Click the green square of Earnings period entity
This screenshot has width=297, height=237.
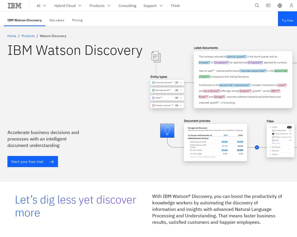click(x=153, y=90)
